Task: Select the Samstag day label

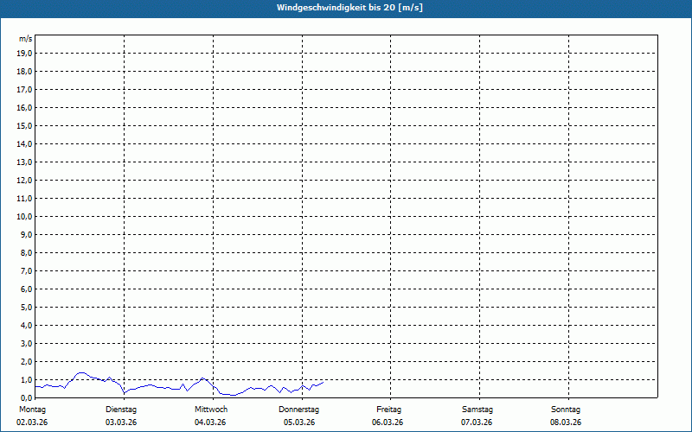Action: coord(477,409)
